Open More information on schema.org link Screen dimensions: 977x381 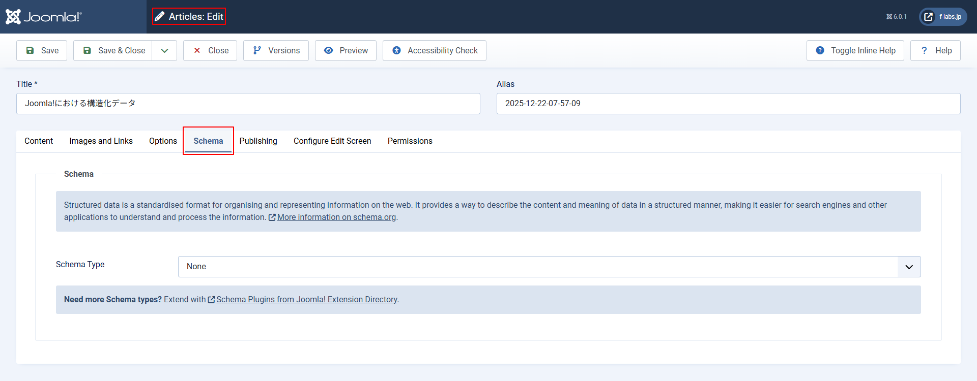[x=336, y=217]
